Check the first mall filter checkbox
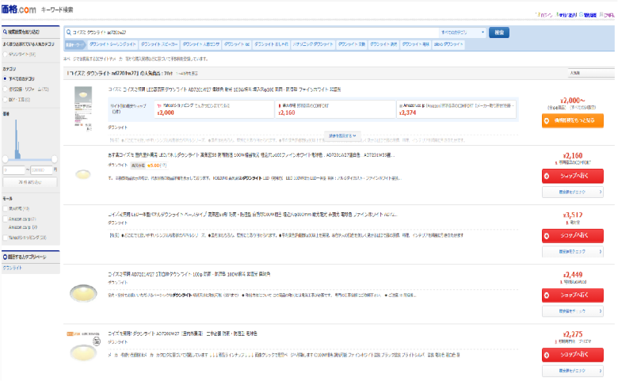Viewport: 618px width, 381px height. pos(6,208)
